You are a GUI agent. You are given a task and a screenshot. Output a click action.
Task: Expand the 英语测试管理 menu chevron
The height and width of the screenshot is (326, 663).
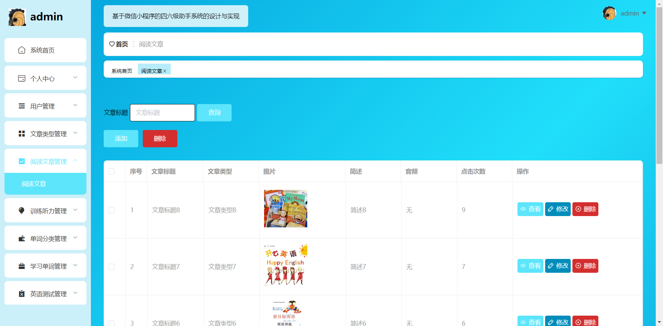click(75, 293)
